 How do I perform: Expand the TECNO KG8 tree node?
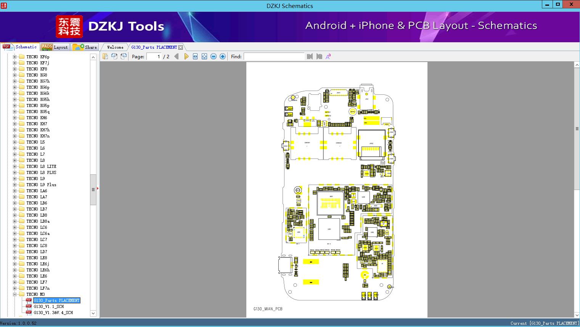tap(15, 75)
